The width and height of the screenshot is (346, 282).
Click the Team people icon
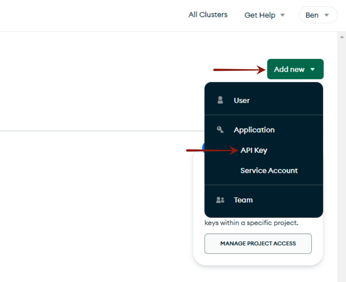point(220,200)
